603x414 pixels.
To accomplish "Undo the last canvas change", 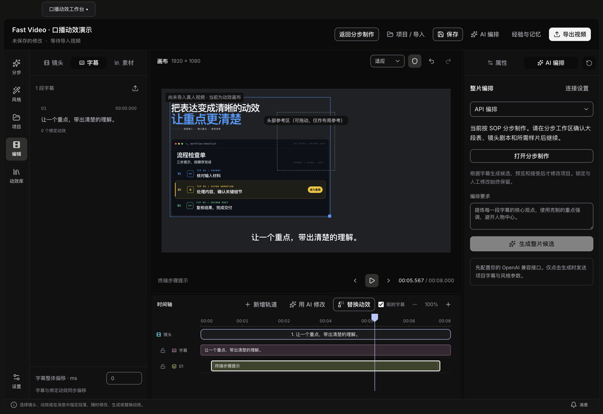I will (x=431, y=61).
